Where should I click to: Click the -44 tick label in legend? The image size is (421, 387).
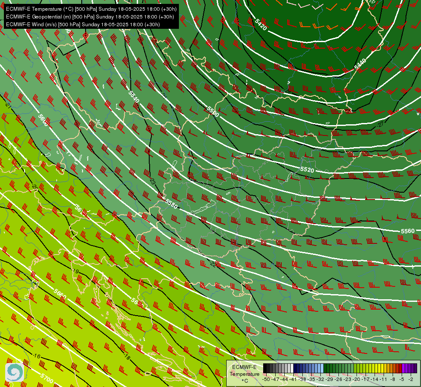pos(284,379)
